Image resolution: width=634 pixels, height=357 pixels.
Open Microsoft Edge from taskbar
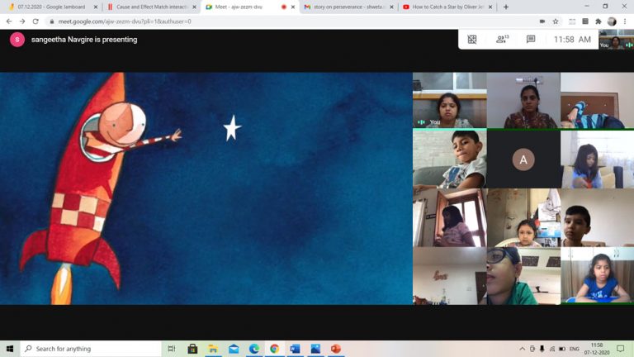tap(254, 349)
